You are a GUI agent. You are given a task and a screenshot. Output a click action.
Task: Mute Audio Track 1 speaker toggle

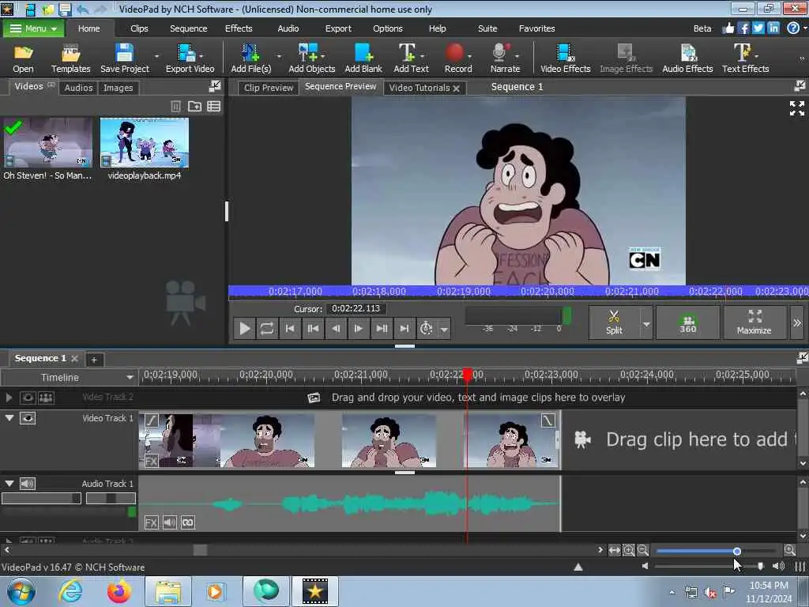tap(28, 483)
